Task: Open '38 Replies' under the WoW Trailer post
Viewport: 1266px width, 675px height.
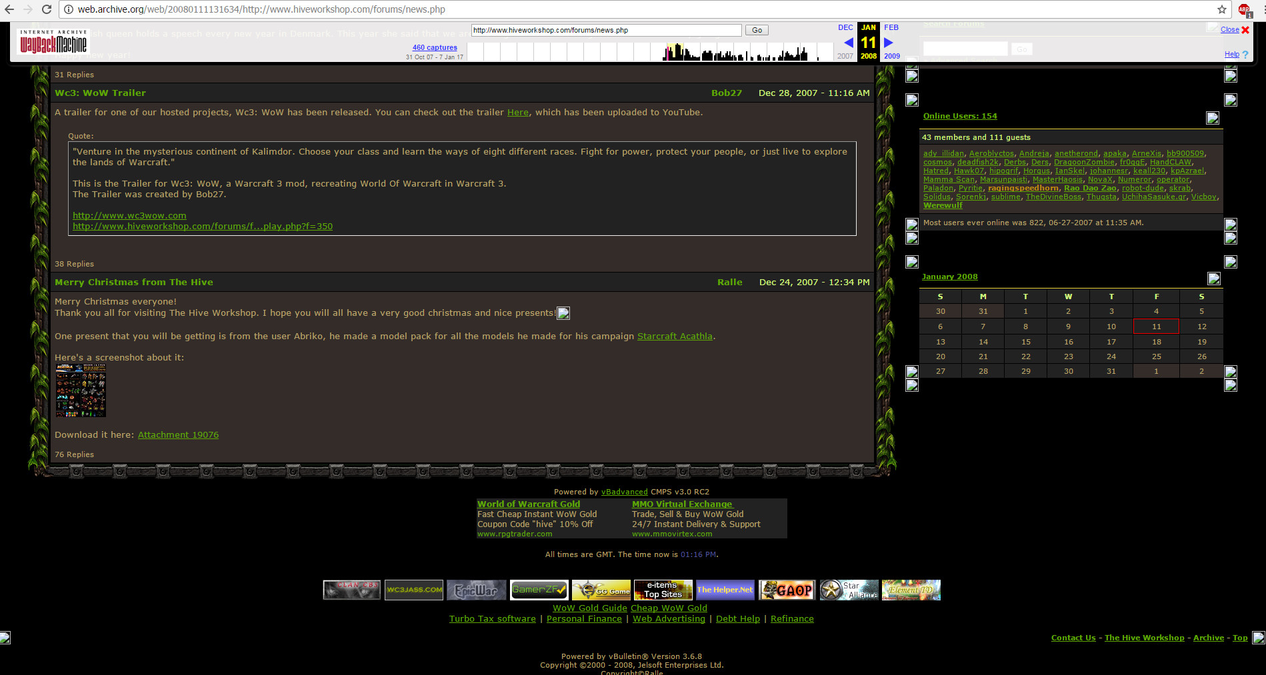Action: coord(74,264)
